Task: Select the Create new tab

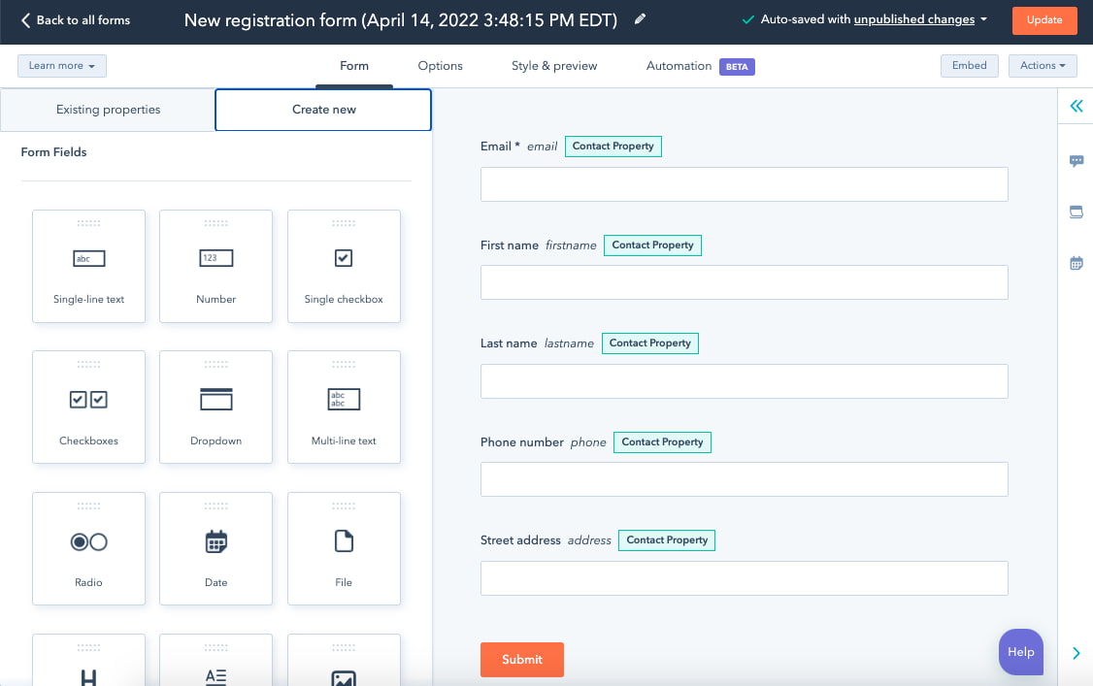Action: click(x=323, y=110)
